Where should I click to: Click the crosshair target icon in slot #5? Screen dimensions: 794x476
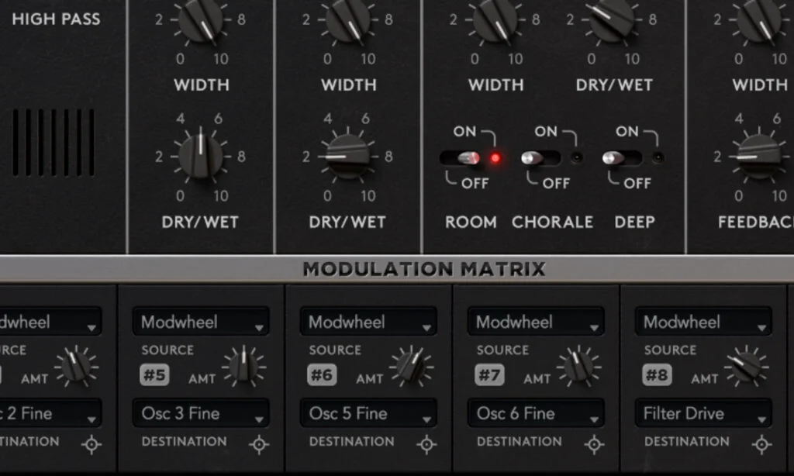click(259, 444)
